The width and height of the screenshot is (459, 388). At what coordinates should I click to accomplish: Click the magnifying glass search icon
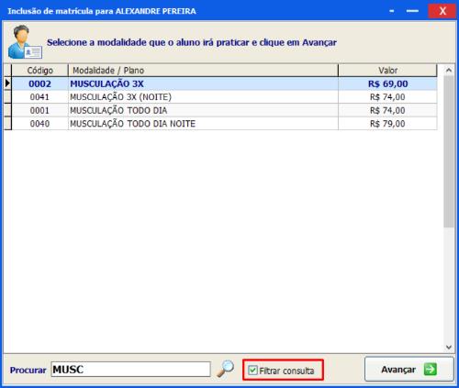point(225,369)
